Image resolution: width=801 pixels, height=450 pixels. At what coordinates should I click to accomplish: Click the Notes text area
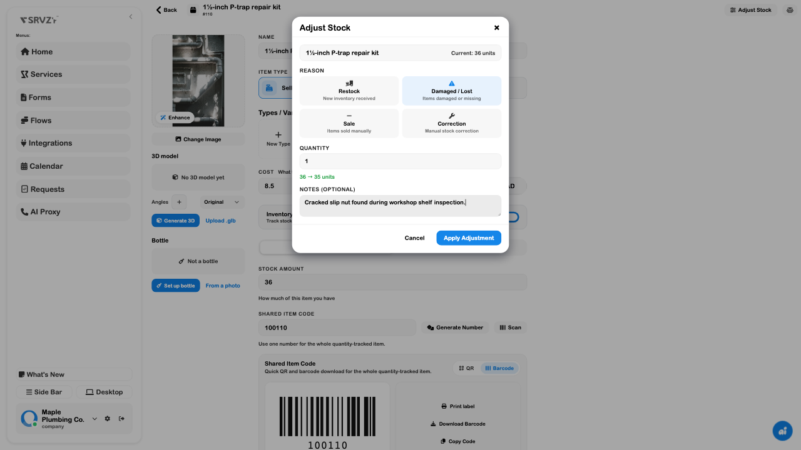(400, 206)
